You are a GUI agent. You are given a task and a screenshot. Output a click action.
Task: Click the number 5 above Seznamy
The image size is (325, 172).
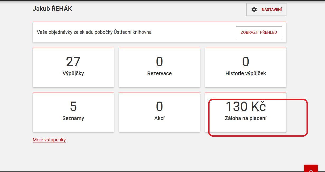pyautogui.click(x=73, y=107)
